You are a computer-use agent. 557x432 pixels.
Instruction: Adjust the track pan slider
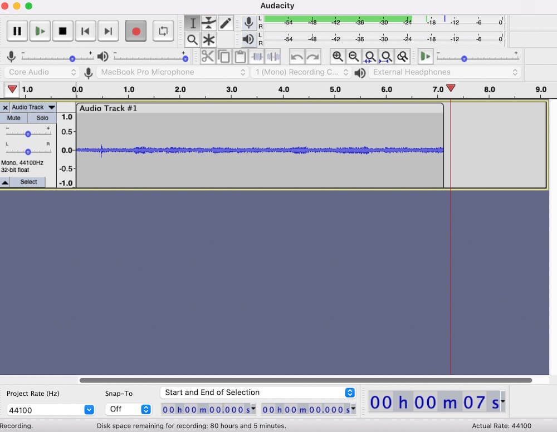click(x=28, y=152)
